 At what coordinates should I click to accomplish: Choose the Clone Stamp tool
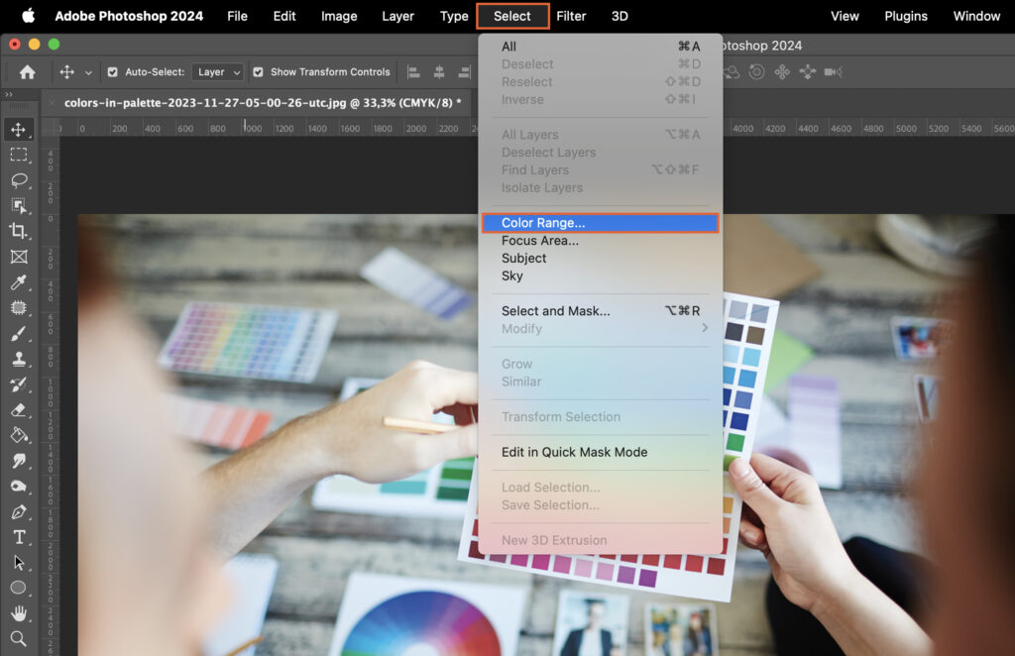point(20,359)
